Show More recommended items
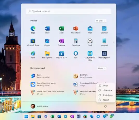Screen dimensions: 139x120 102,68
